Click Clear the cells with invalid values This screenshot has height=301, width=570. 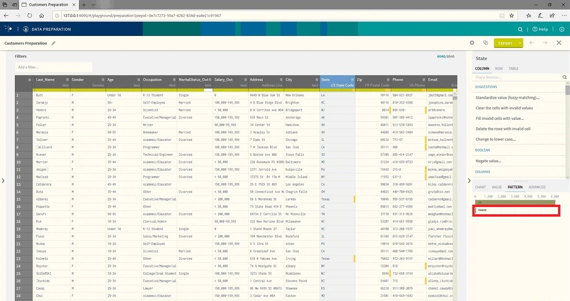(504, 108)
